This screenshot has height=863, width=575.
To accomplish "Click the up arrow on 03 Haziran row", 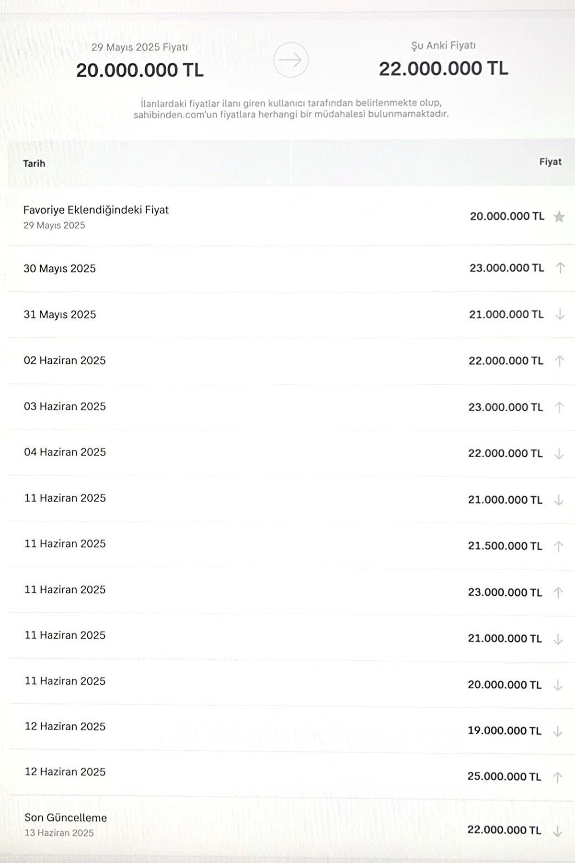I will (x=559, y=407).
